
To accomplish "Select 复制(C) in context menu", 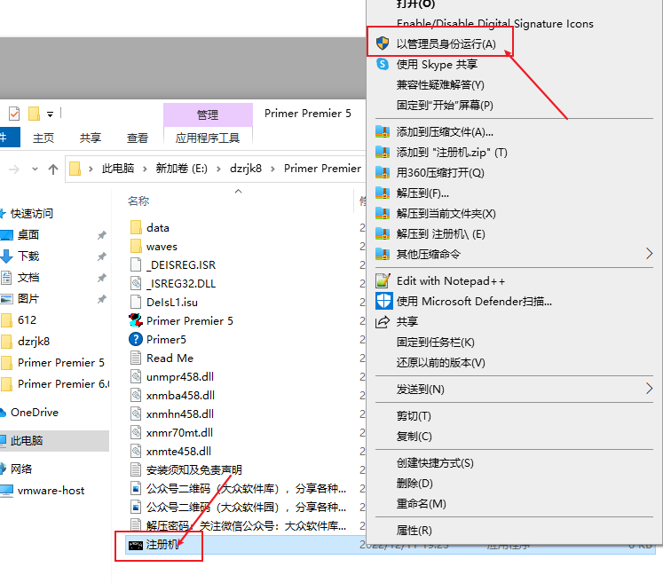I will point(414,437).
